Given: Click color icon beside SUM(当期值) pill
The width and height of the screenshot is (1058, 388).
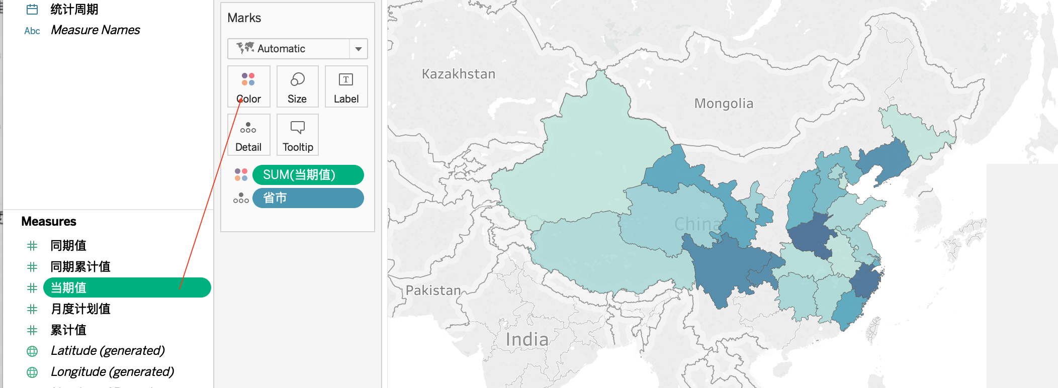Looking at the screenshot, I should coord(241,175).
